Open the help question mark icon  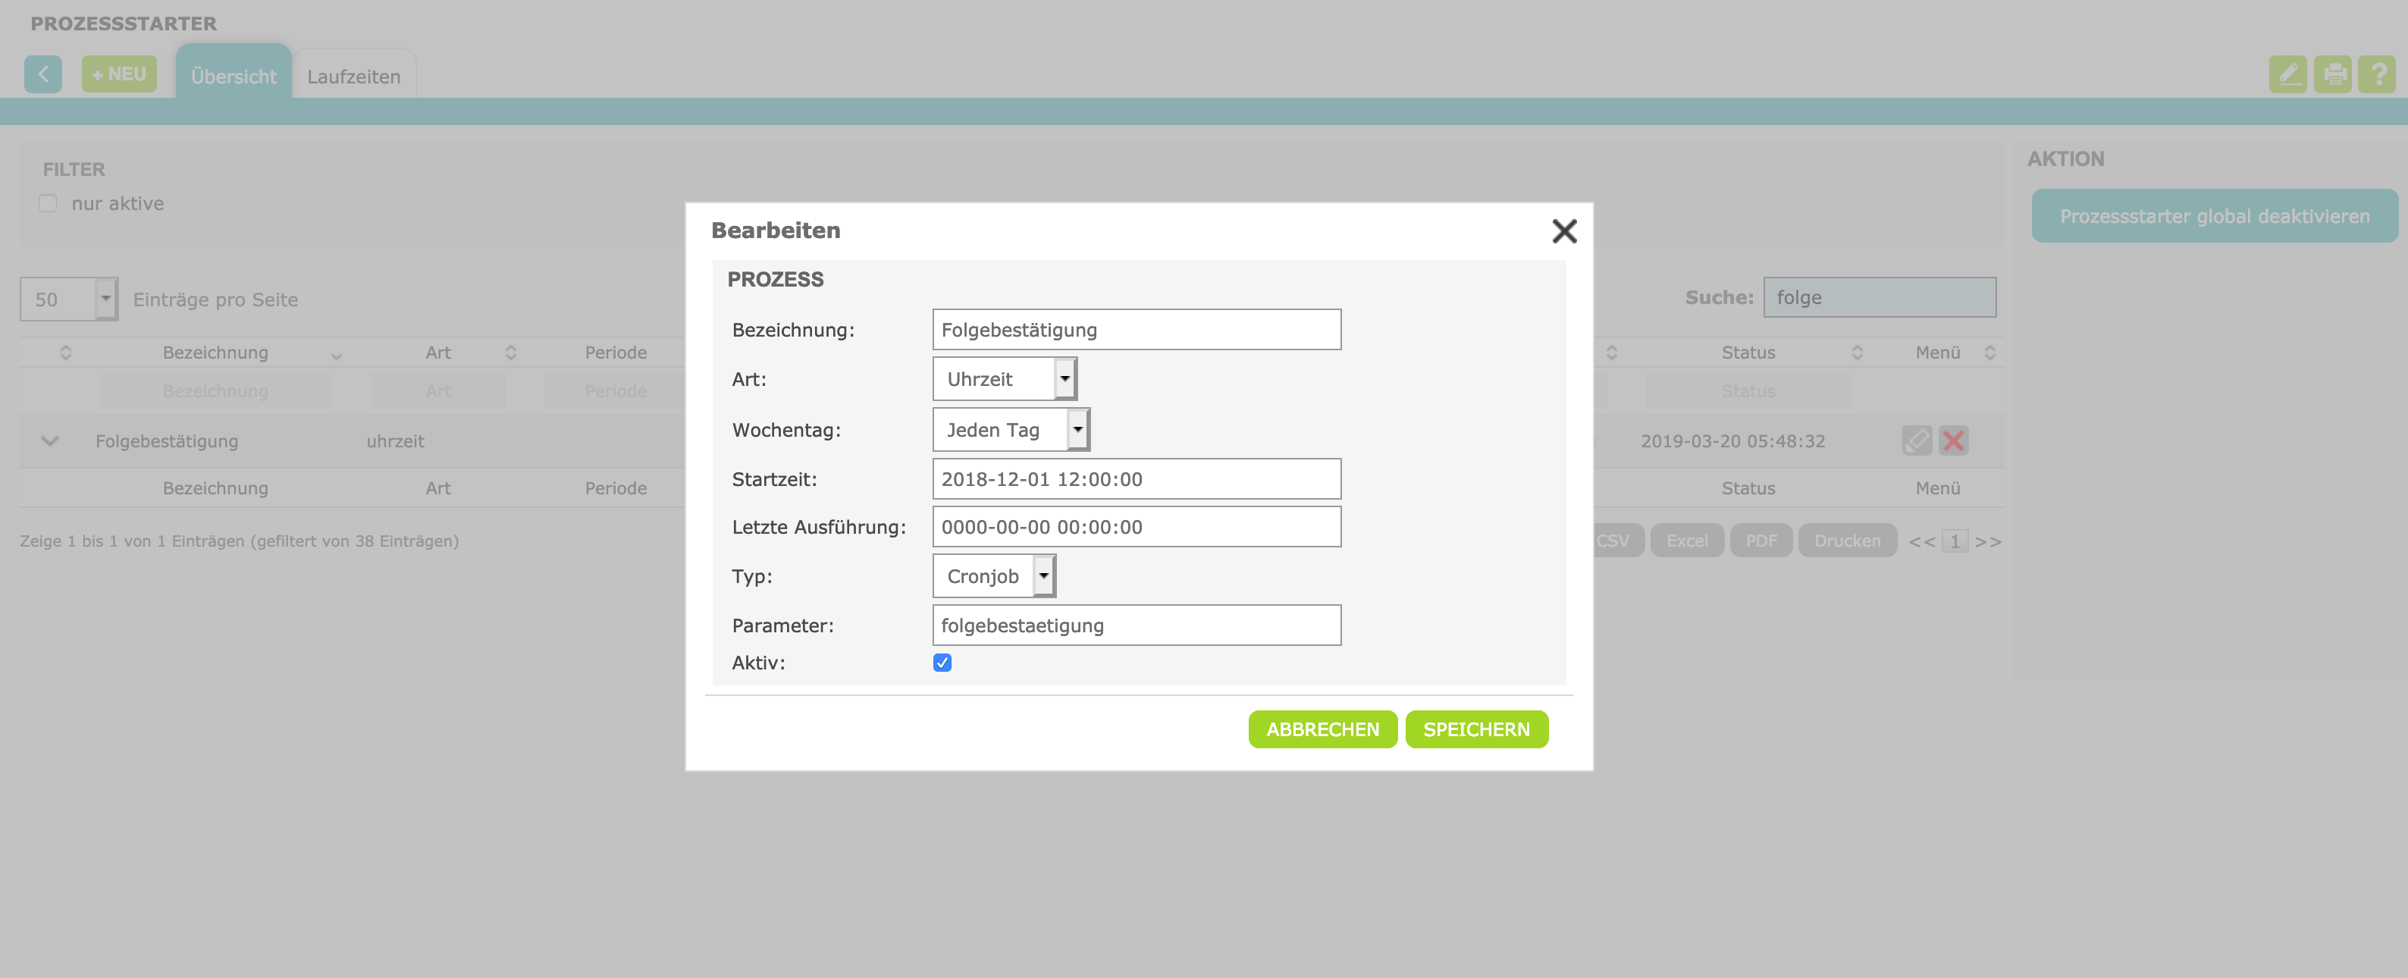pyautogui.click(x=2376, y=74)
